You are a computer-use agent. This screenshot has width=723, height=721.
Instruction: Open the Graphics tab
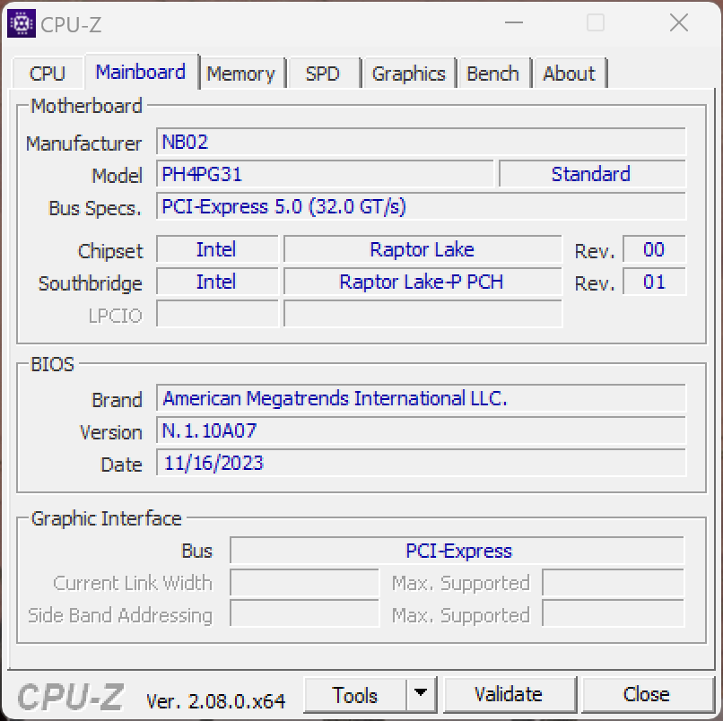[408, 74]
